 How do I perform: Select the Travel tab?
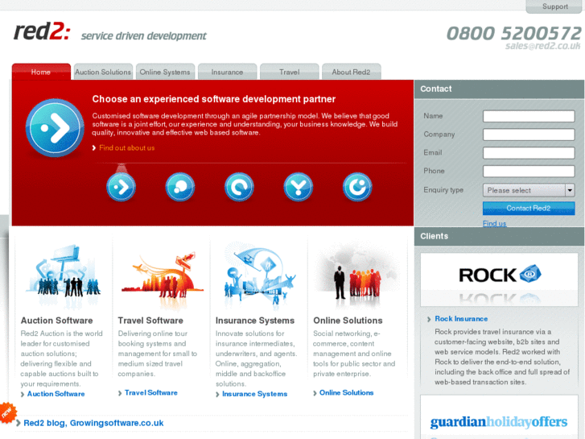(x=290, y=72)
